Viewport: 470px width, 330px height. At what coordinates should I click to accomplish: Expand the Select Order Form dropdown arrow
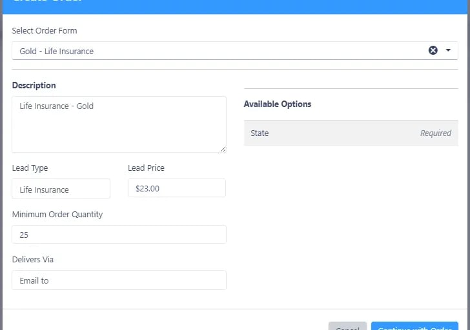click(x=448, y=50)
